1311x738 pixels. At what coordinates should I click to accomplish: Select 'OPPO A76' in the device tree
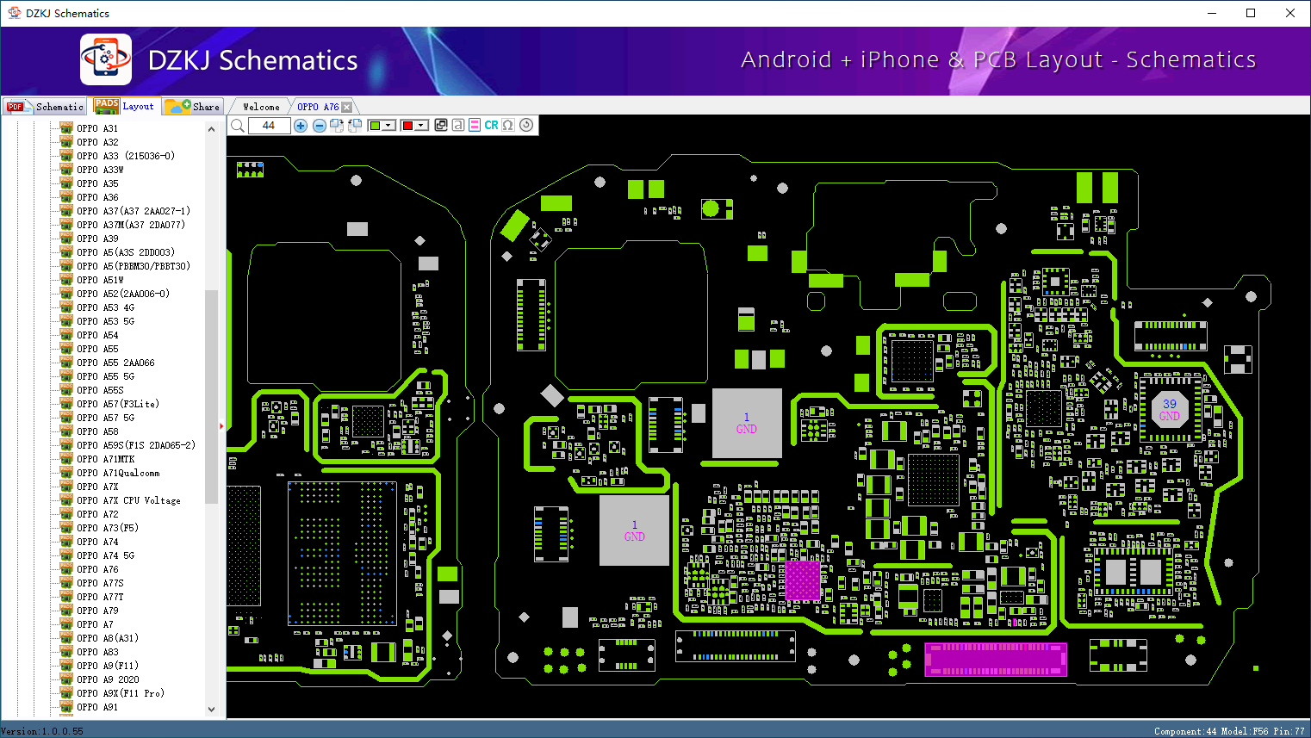pyautogui.click(x=97, y=569)
